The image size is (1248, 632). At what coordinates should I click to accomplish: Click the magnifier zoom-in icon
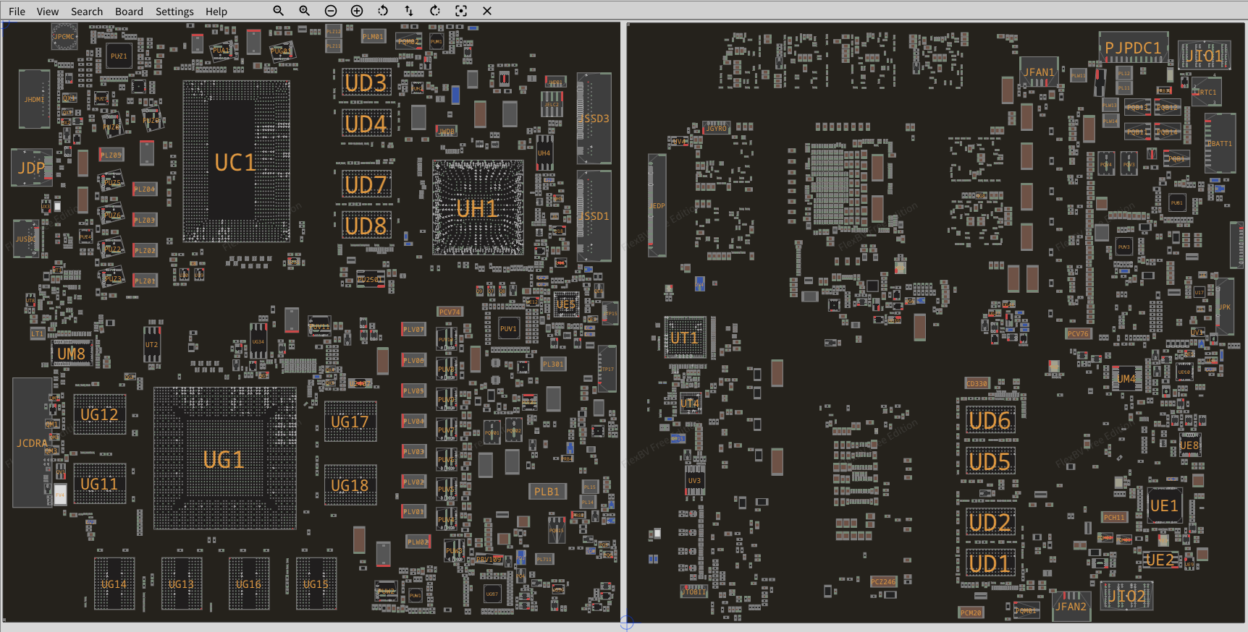coord(304,11)
